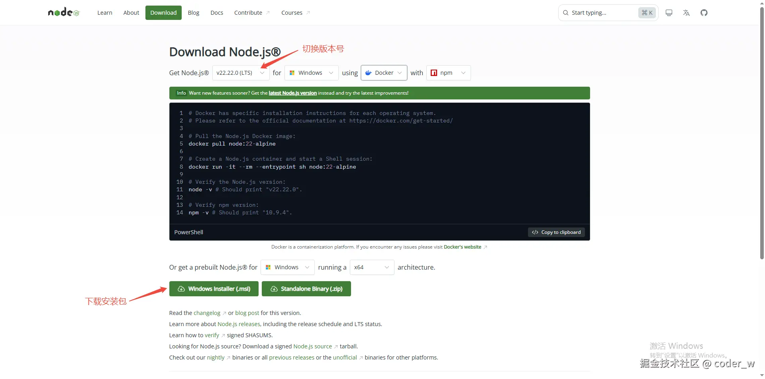Click the Standalone Binary (.zip) button
Image resolution: width=765 pixels, height=379 pixels.
pyautogui.click(x=306, y=289)
